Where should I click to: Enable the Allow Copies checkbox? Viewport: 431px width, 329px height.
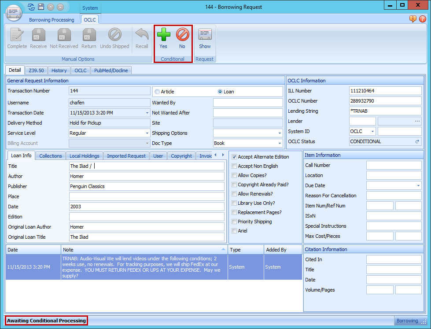(x=234, y=175)
